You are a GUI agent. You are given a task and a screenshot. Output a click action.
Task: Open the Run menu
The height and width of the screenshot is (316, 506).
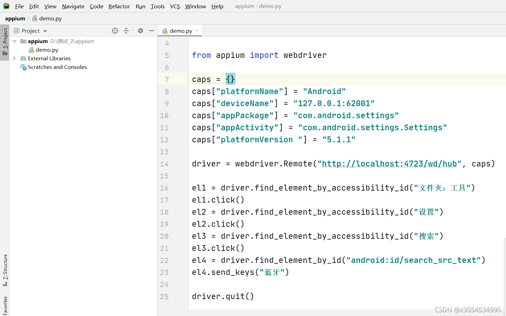tap(141, 6)
